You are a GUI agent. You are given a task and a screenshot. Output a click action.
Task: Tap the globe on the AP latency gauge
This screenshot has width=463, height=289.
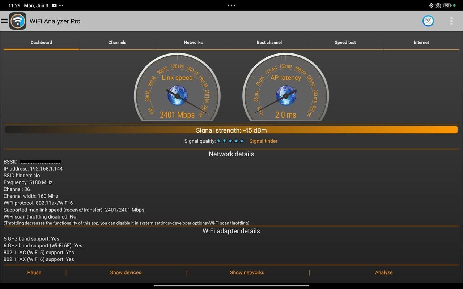(286, 95)
